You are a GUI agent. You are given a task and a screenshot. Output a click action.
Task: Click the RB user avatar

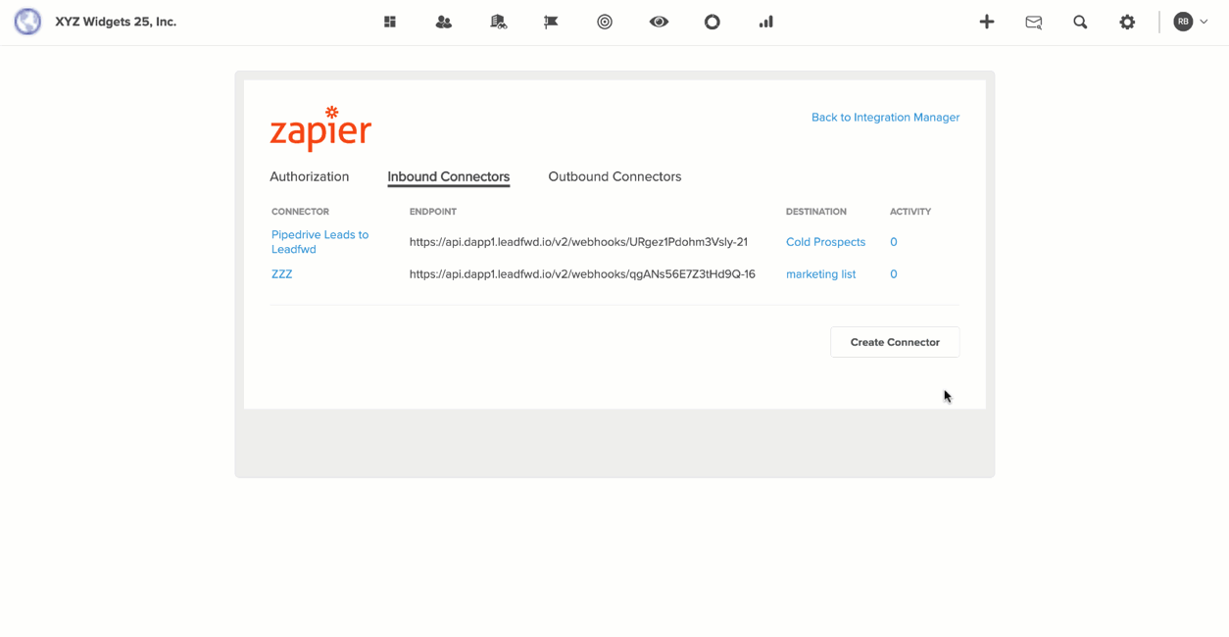1183,22
